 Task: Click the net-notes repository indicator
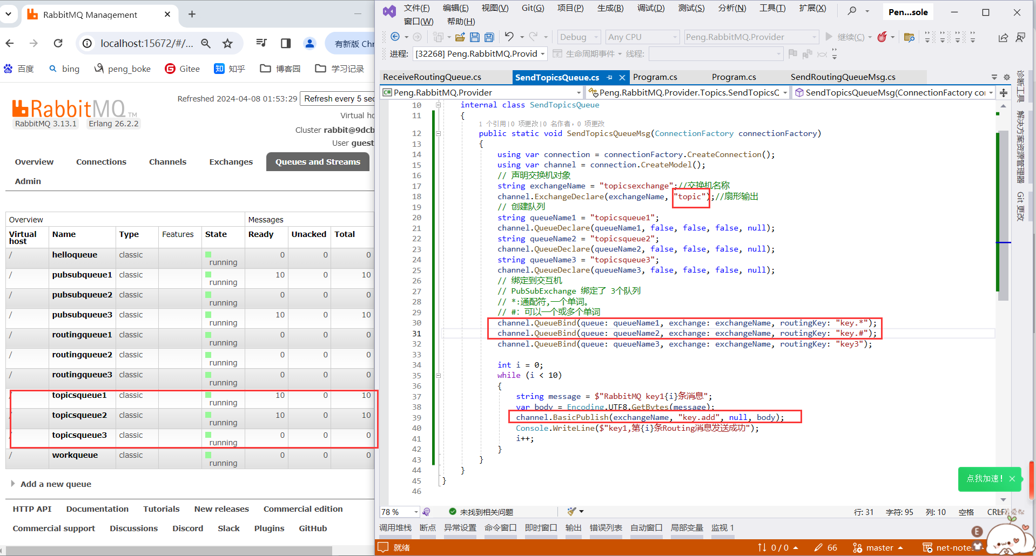pos(950,547)
